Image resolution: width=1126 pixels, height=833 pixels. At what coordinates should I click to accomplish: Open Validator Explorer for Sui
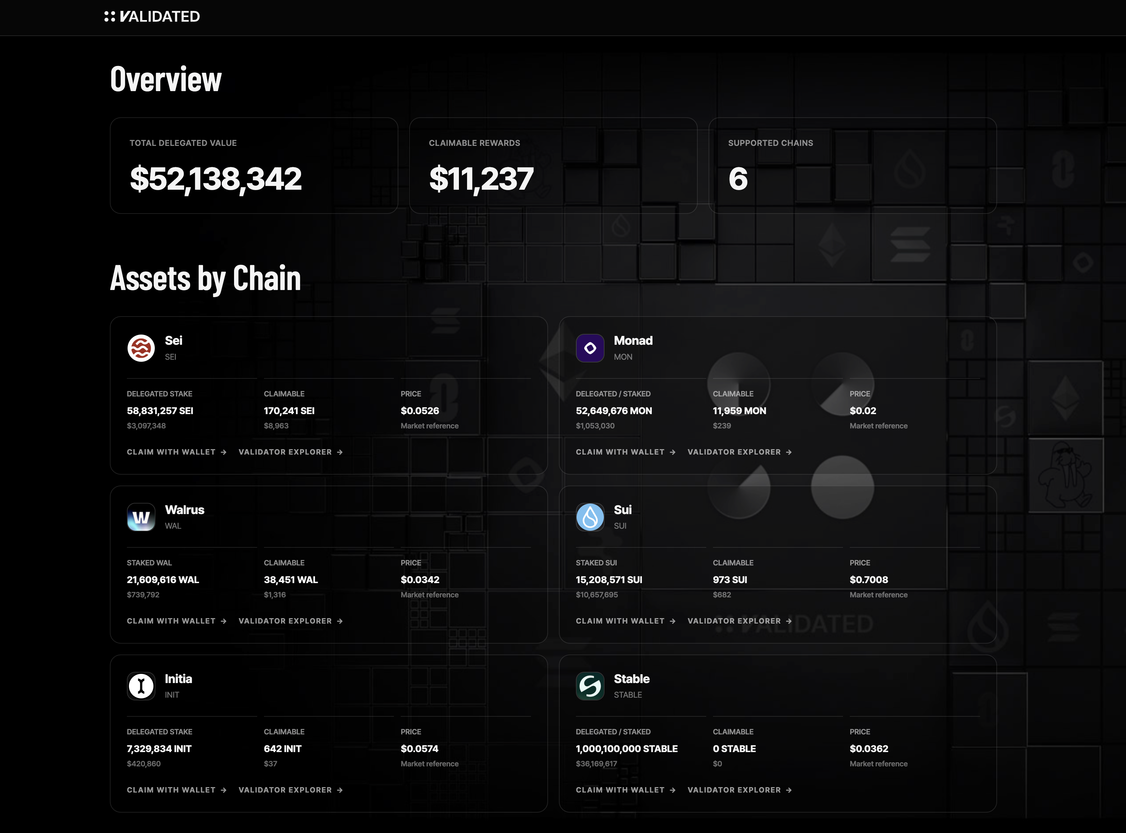[x=740, y=621]
